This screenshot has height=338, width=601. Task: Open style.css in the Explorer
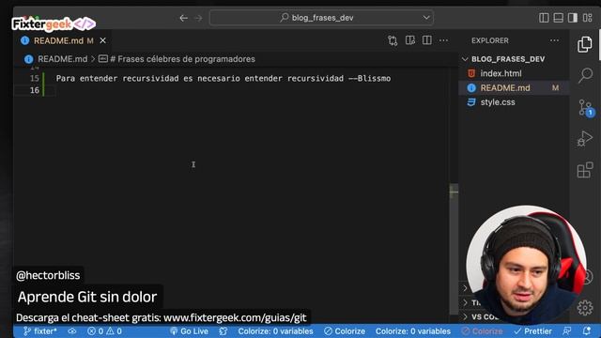coord(514,102)
